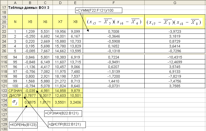Select cell with value 1,239
The image size is (206, 131).
(x=30, y=31)
